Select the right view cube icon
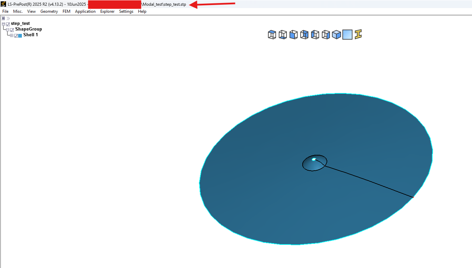Viewport: 472px width, 268px height. (326, 35)
